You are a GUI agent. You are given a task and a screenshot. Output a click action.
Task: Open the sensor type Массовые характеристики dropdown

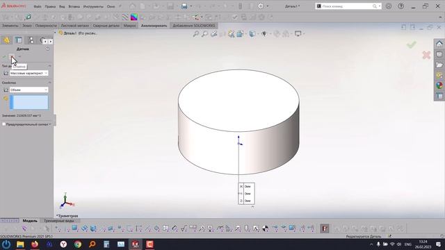point(29,73)
